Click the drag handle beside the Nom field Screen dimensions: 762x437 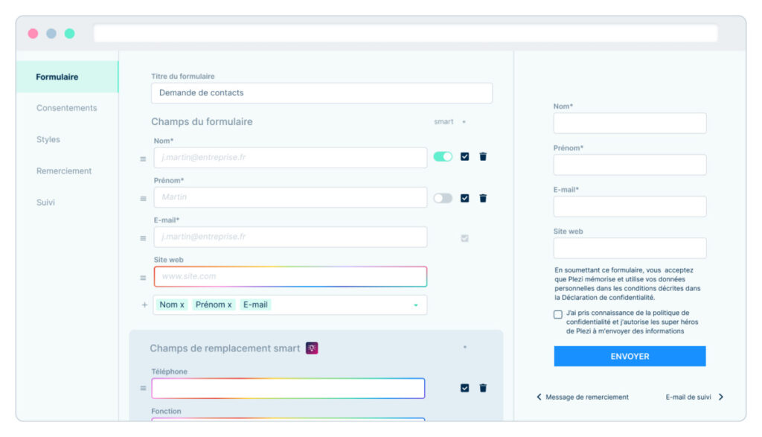[144, 159]
